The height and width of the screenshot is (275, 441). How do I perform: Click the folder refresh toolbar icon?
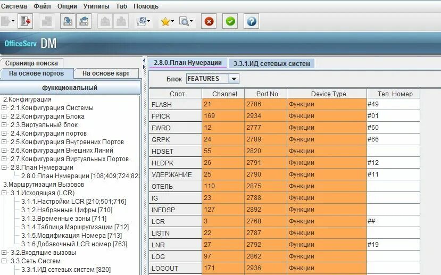coord(141,21)
